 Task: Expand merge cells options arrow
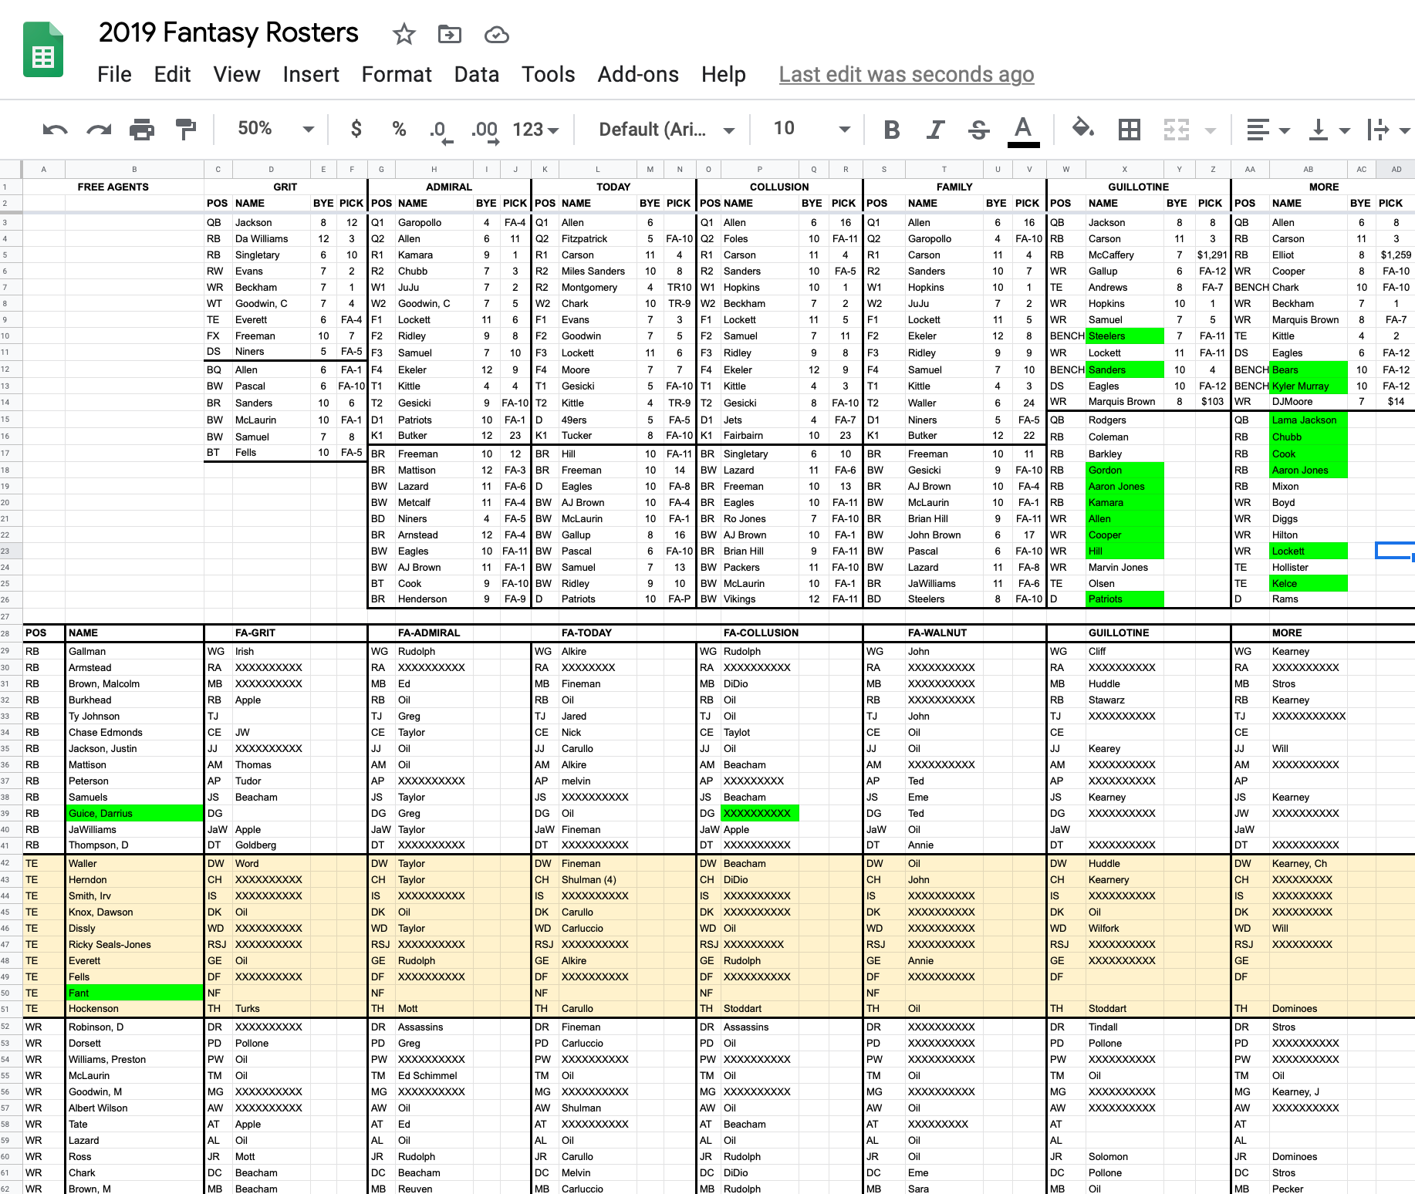[x=1211, y=130]
